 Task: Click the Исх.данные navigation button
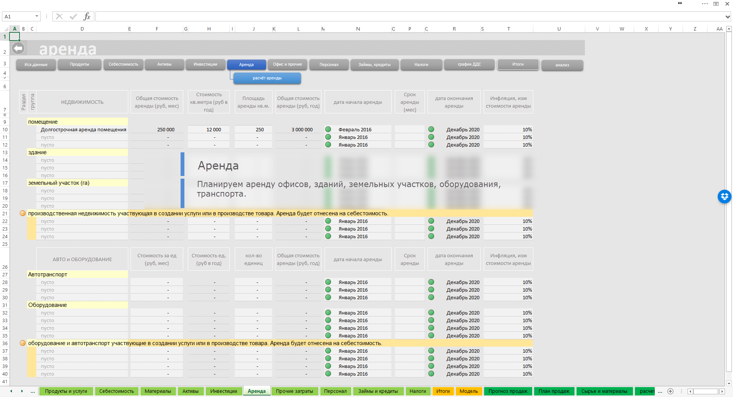tap(36, 65)
